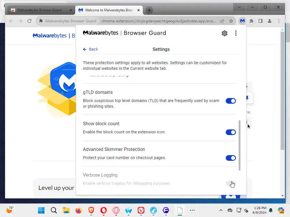The image size is (290, 217).
Task: Show more taskbar apps via ellipsis
Action: 192,210
